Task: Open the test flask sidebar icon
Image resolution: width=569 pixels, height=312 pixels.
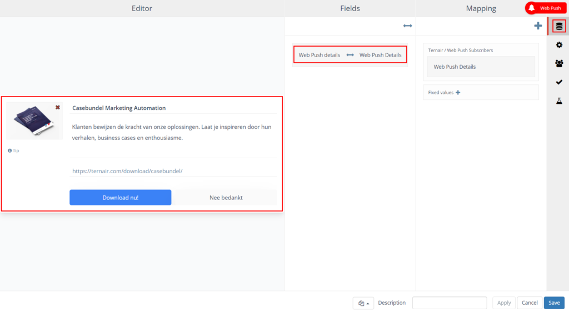Action: click(559, 101)
